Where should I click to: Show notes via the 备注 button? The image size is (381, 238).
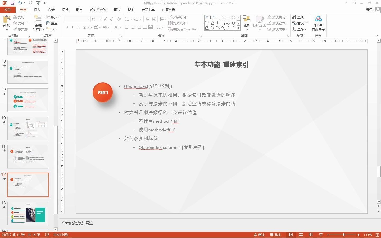click(x=259, y=235)
